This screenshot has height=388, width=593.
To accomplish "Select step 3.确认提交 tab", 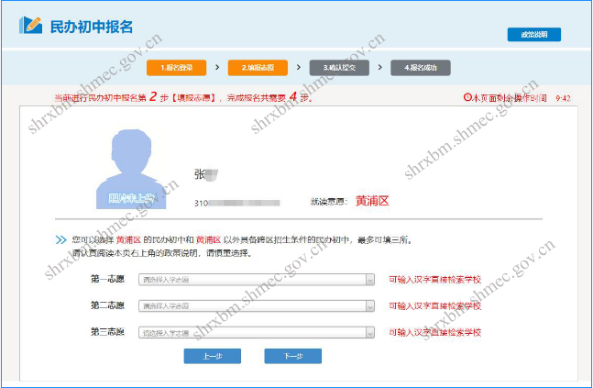I will [339, 68].
